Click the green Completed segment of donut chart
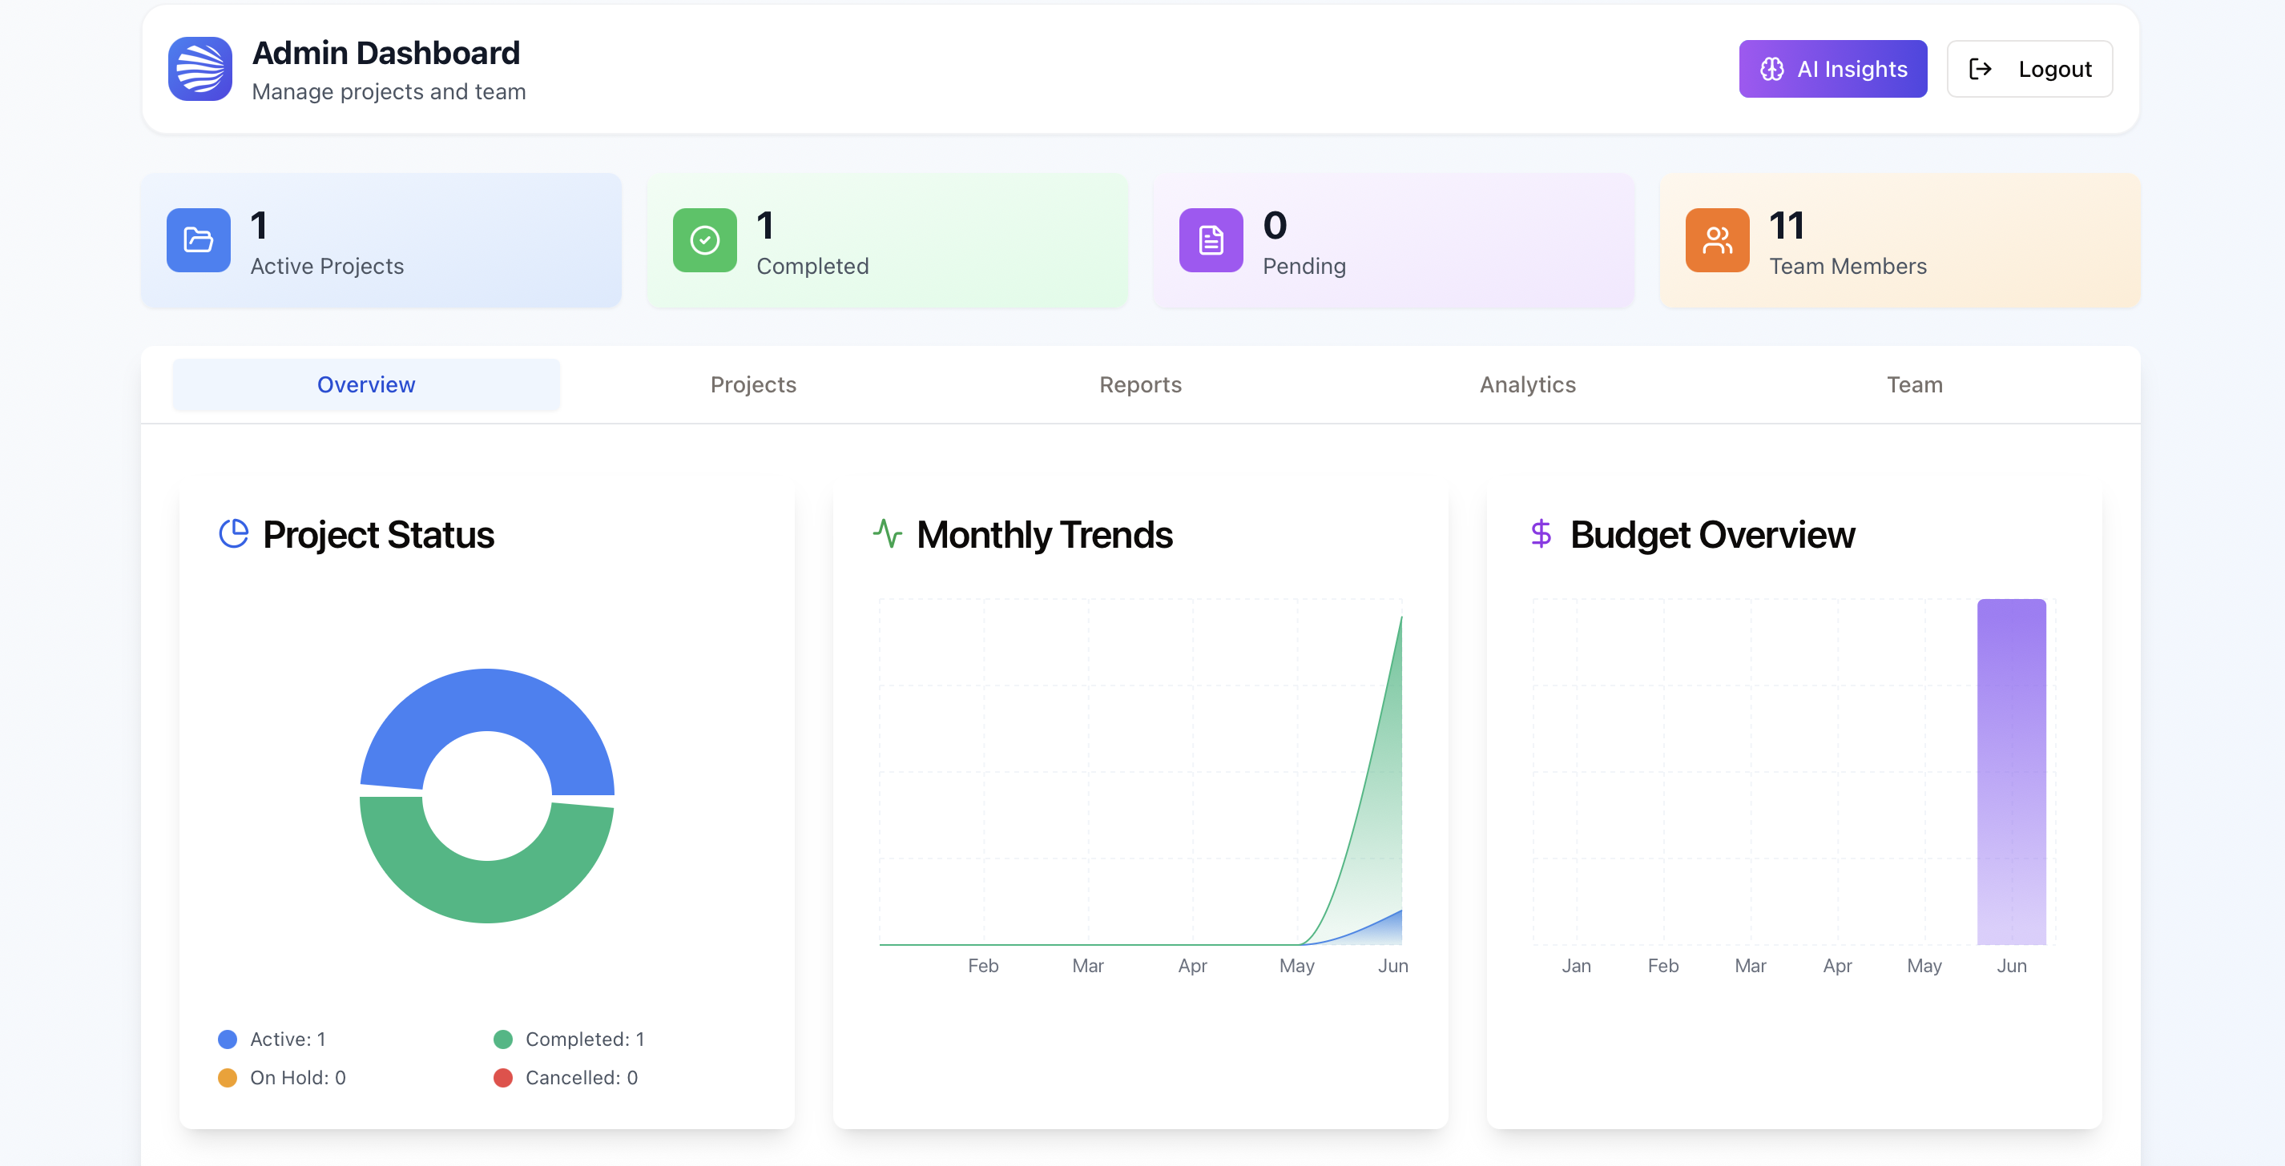The image size is (2285, 1166). tap(487, 892)
